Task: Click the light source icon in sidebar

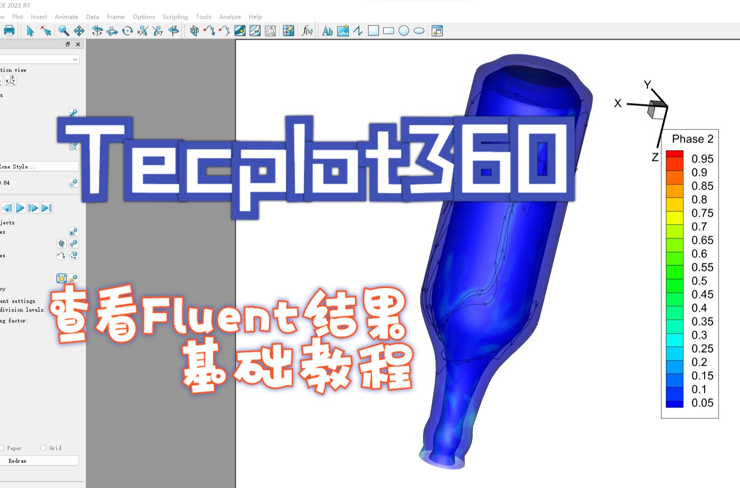Action: pyautogui.click(x=61, y=279)
